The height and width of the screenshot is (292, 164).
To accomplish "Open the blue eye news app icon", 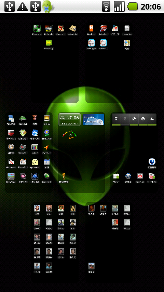I will point(152,162).
